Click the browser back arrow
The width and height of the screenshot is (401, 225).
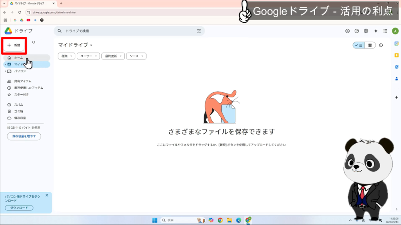(x=5, y=12)
